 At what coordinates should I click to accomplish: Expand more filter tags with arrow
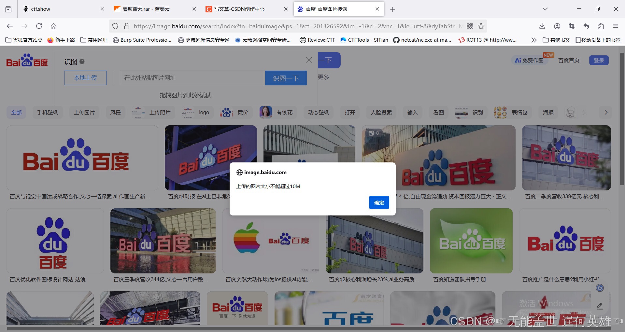(x=606, y=112)
